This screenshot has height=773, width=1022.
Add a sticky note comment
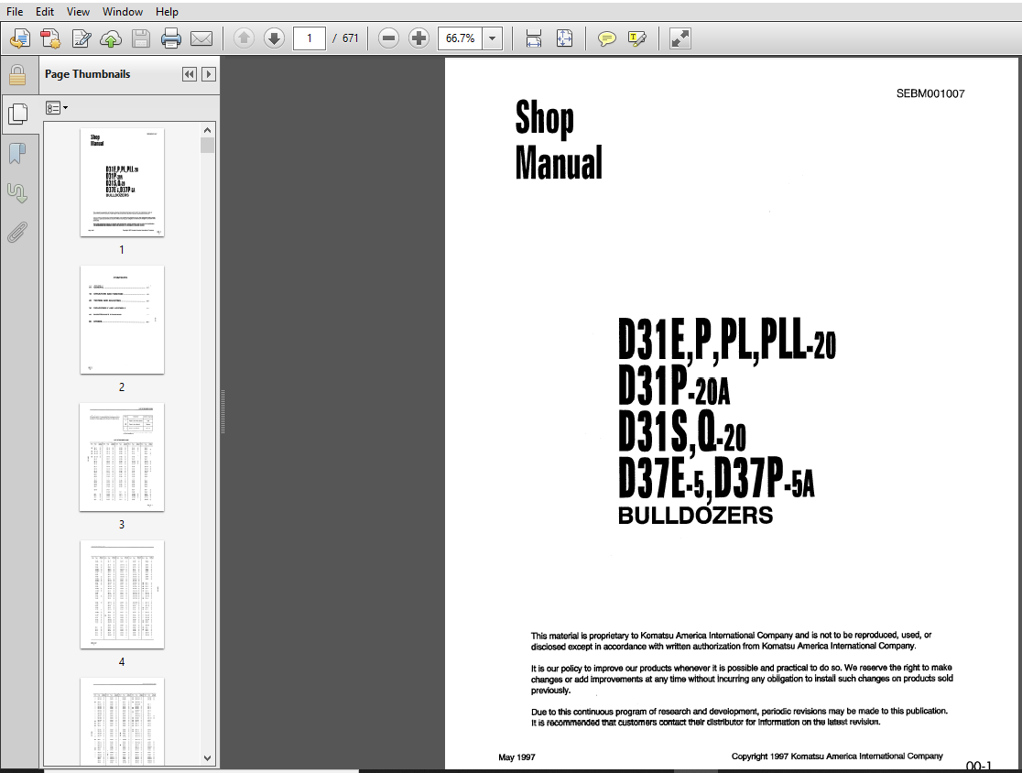[x=607, y=38]
